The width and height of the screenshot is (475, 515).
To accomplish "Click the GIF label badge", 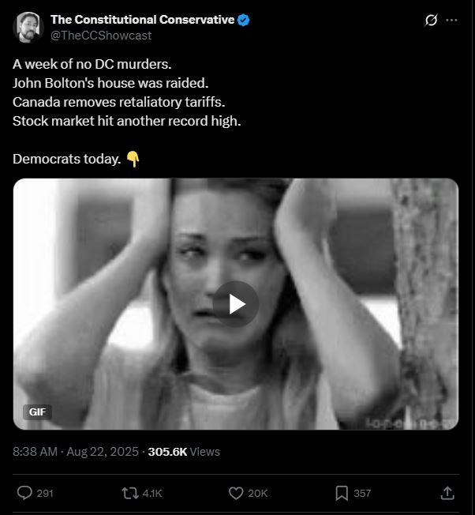I will (37, 412).
